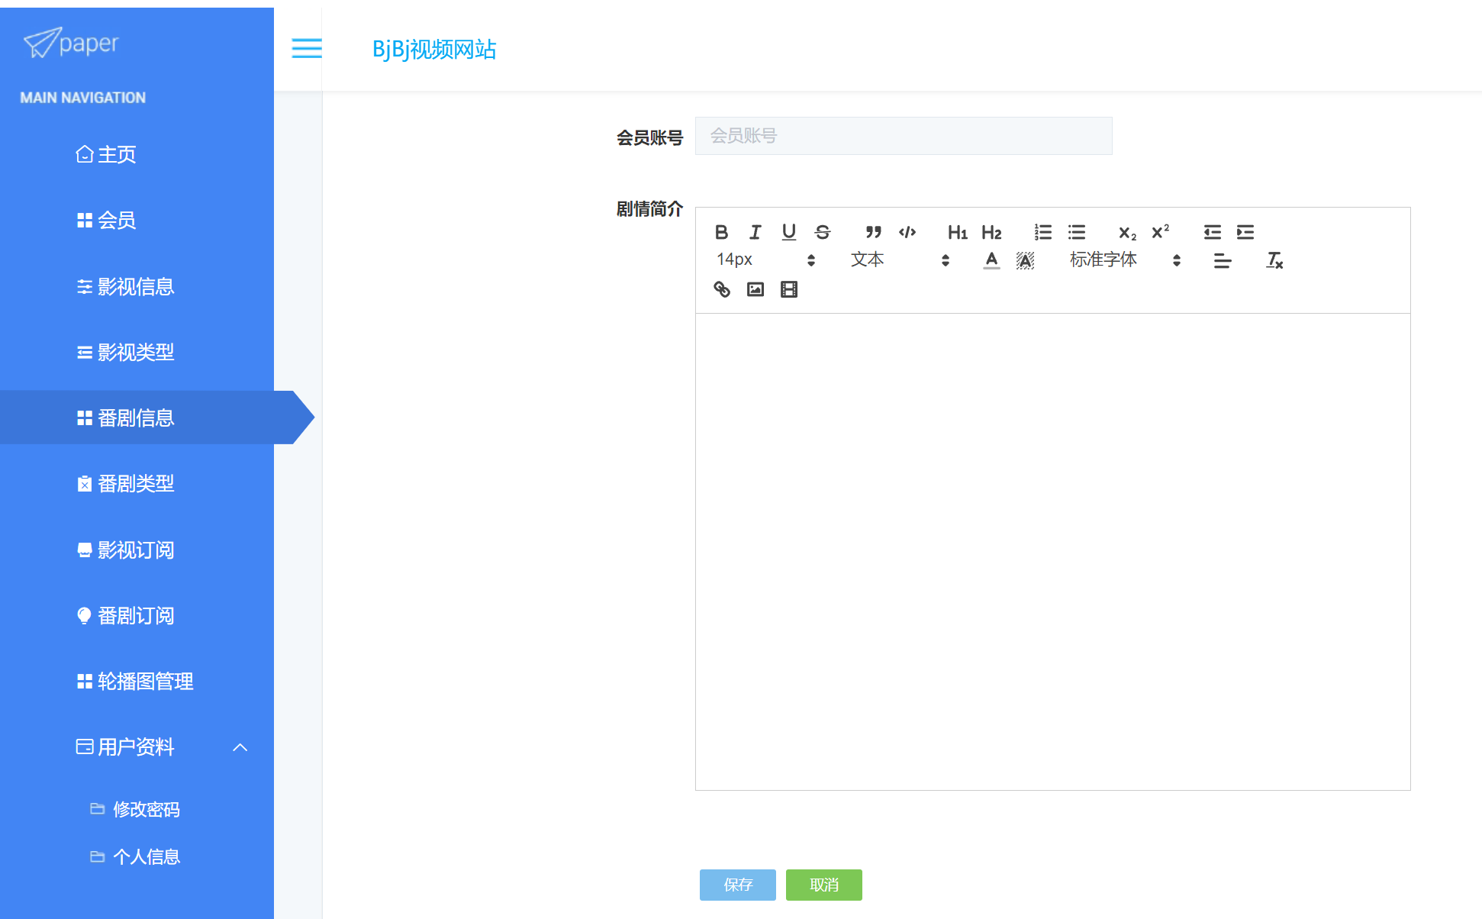Create a bulleted list
The width and height of the screenshot is (1482, 919).
[1077, 232]
